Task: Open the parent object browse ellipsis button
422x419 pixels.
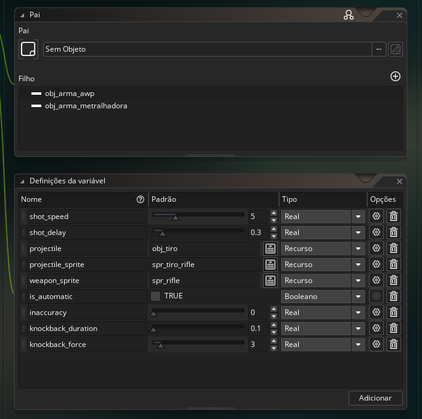Action: [x=379, y=49]
